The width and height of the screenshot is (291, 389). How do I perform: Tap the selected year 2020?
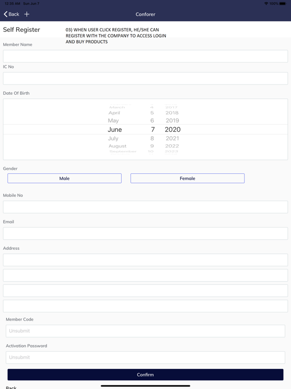click(x=173, y=130)
